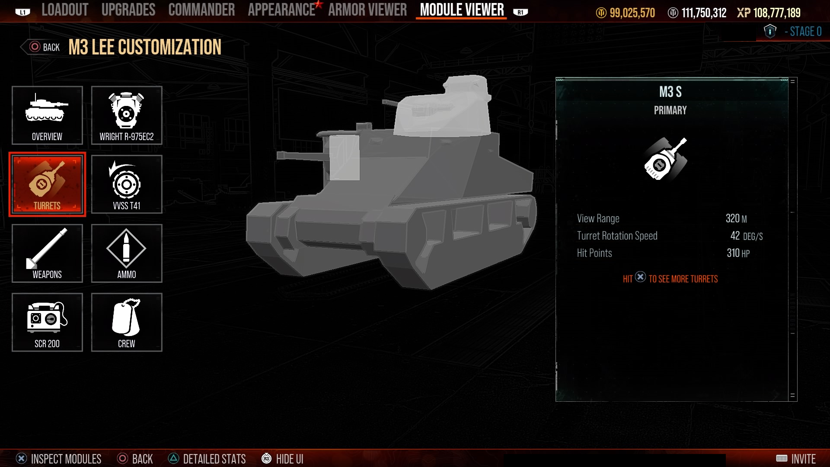Select the Ammo module tile
The image size is (830, 467).
point(127,253)
